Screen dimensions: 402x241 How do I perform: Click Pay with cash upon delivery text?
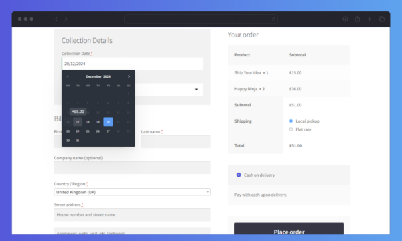click(x=261, y=195)
